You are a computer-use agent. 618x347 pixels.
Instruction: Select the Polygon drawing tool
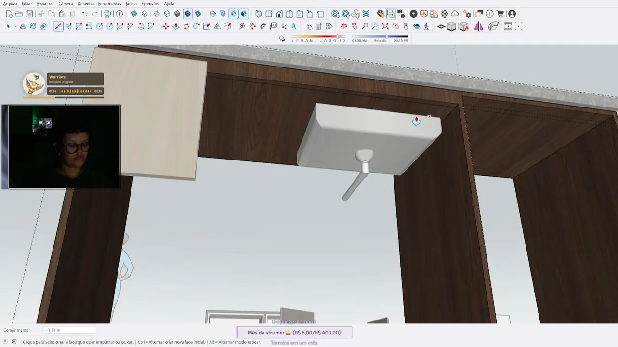pos(110,27)
